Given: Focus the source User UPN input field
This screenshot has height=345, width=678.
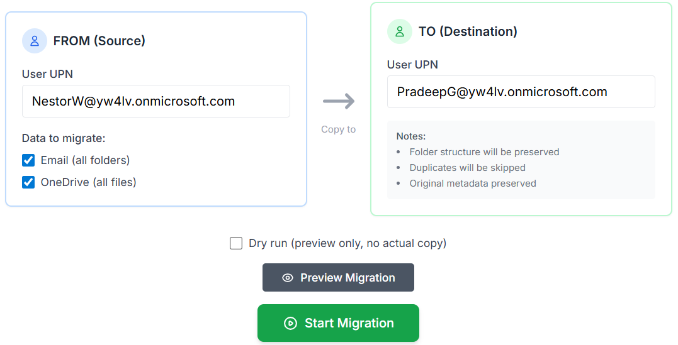Looking at the screenshot, I should 155,101.
